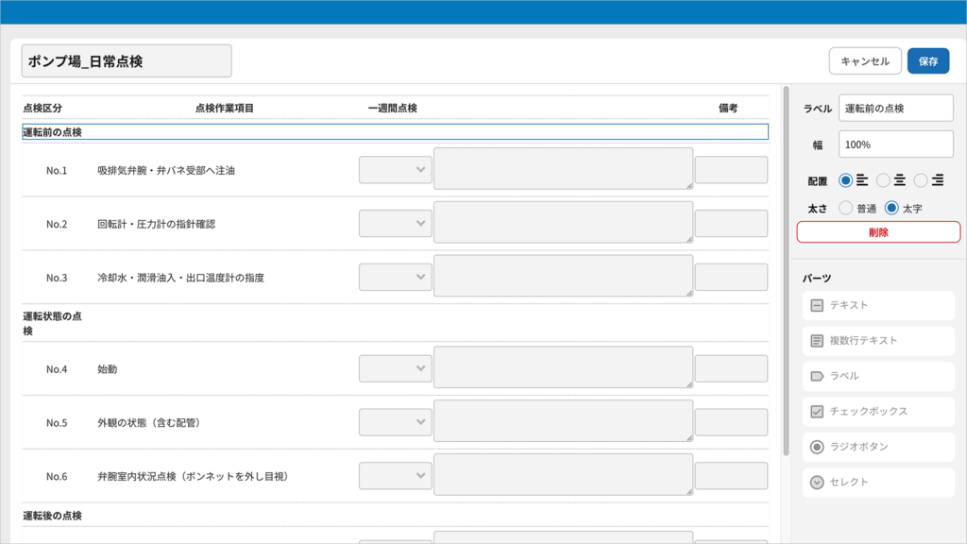Click the form title field ポンプ場_日常点検

click(127, 61)
